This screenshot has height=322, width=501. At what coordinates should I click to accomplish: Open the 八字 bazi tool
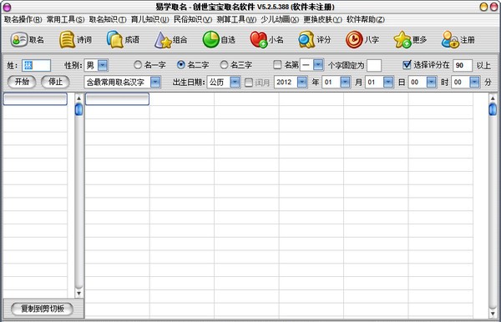coord(362,40)
